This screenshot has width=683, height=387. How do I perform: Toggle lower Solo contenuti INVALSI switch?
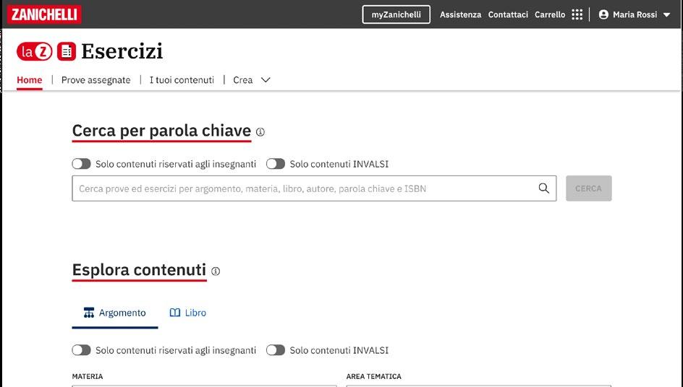click(x=276, y=350)
